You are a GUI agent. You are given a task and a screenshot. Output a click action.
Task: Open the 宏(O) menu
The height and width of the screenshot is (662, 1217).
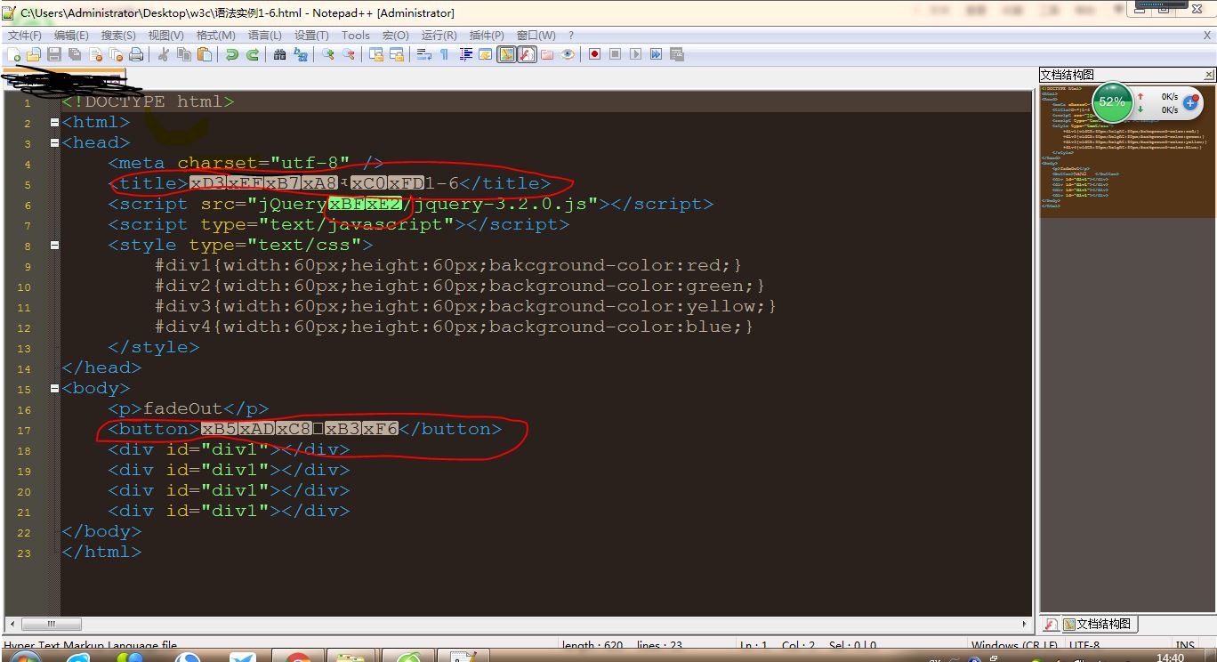pyautogui.click(x=396, y=36)
